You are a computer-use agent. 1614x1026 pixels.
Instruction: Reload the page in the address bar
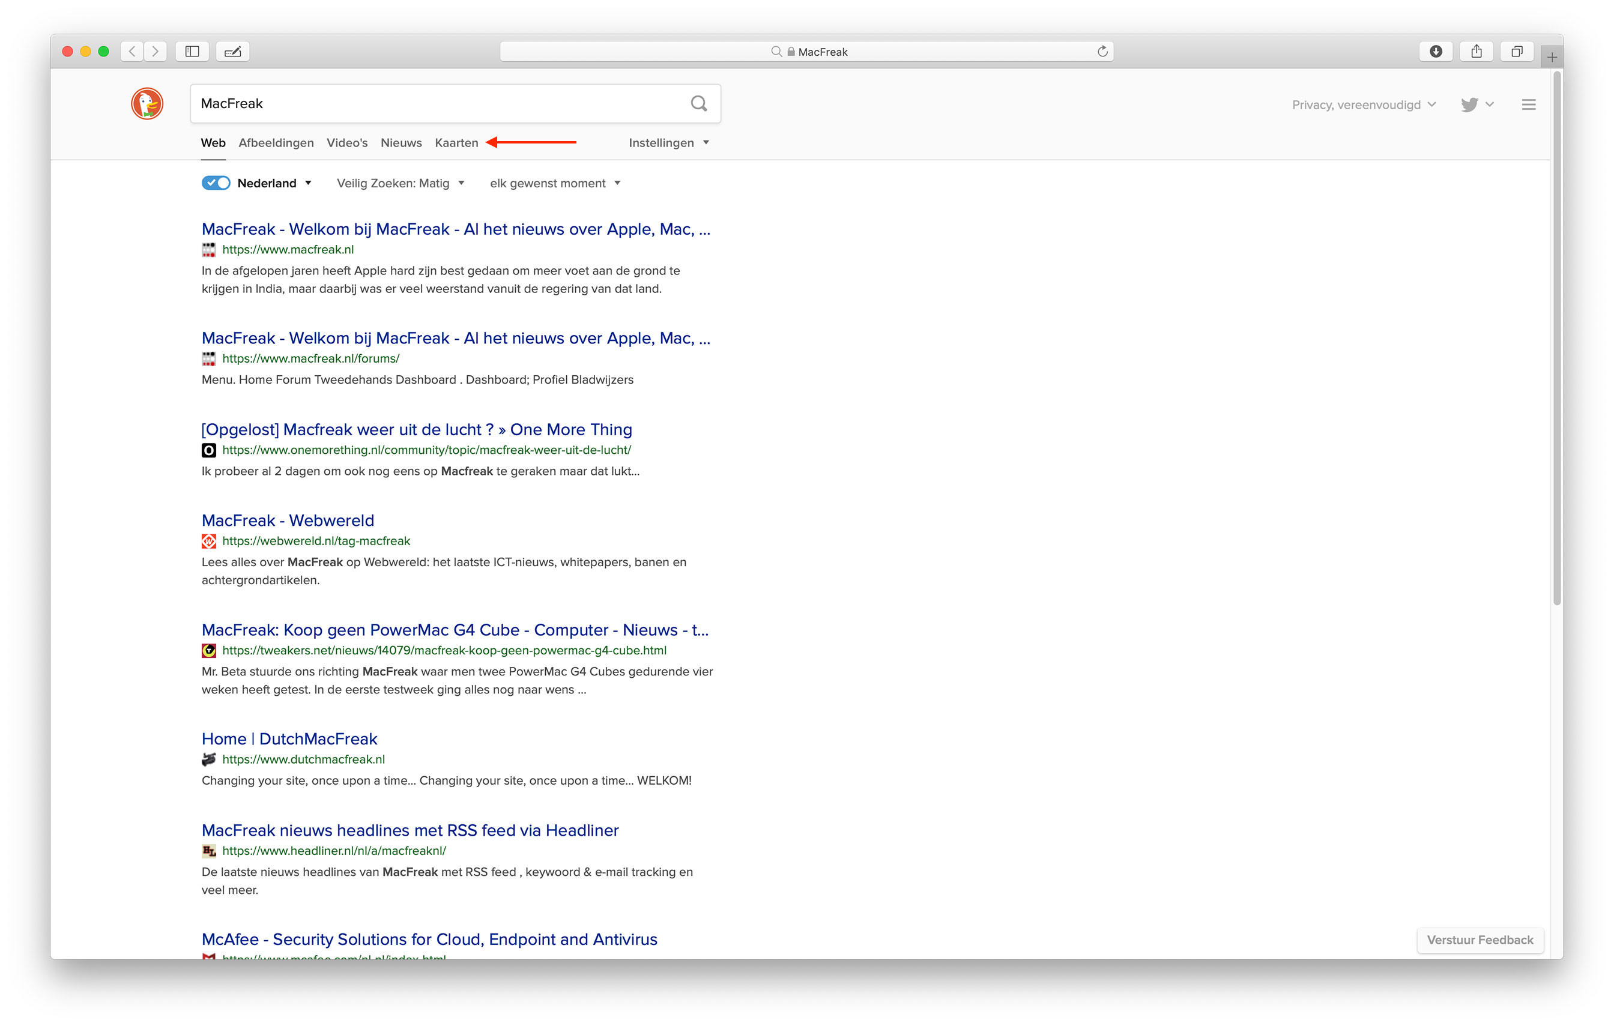[1102, 51]
